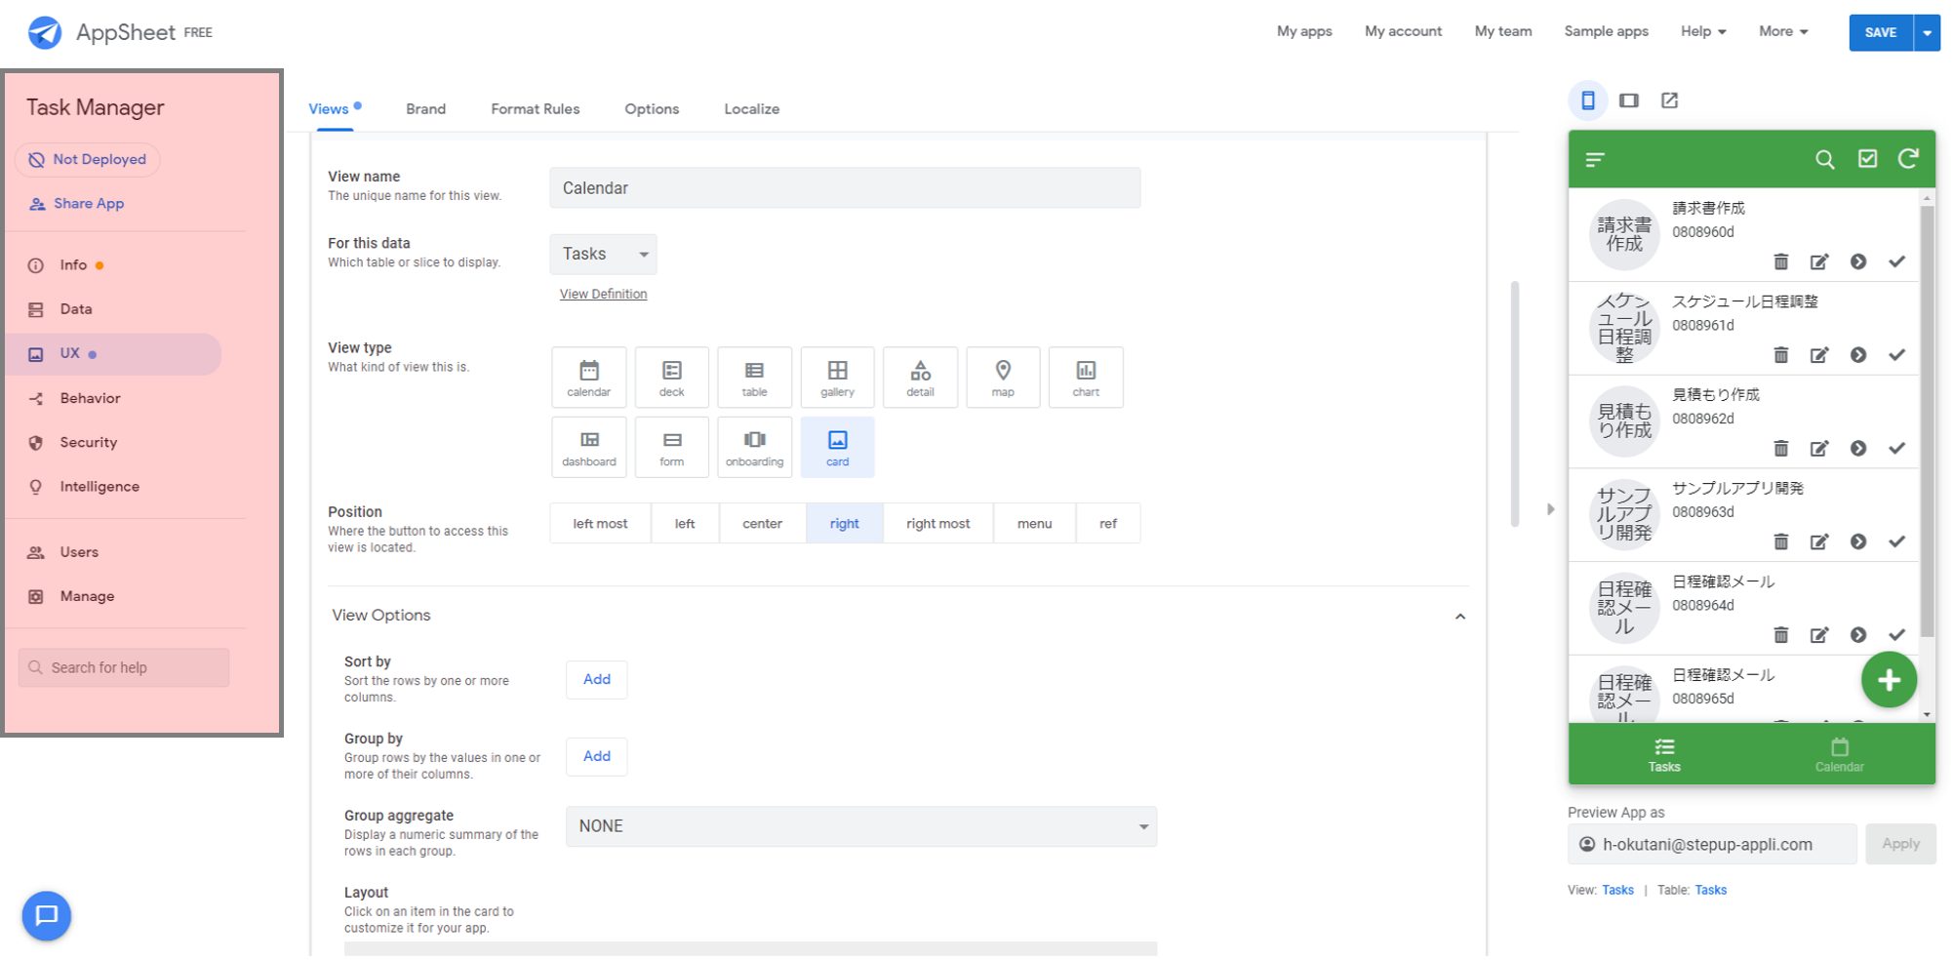This screenshot has width=1953, height=961.
Task: Select the calendar view type icon
Action: point(588,377)
